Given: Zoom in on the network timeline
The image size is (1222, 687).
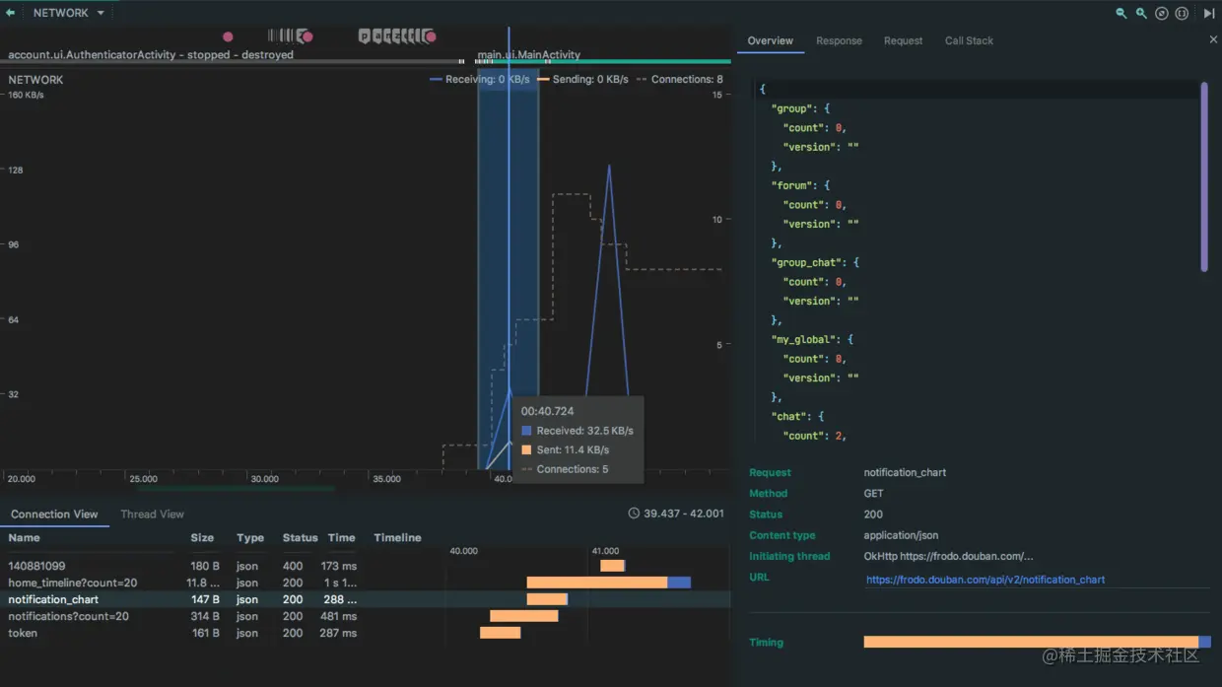Looking at the screenshot, I should (x=1140, y=14).
